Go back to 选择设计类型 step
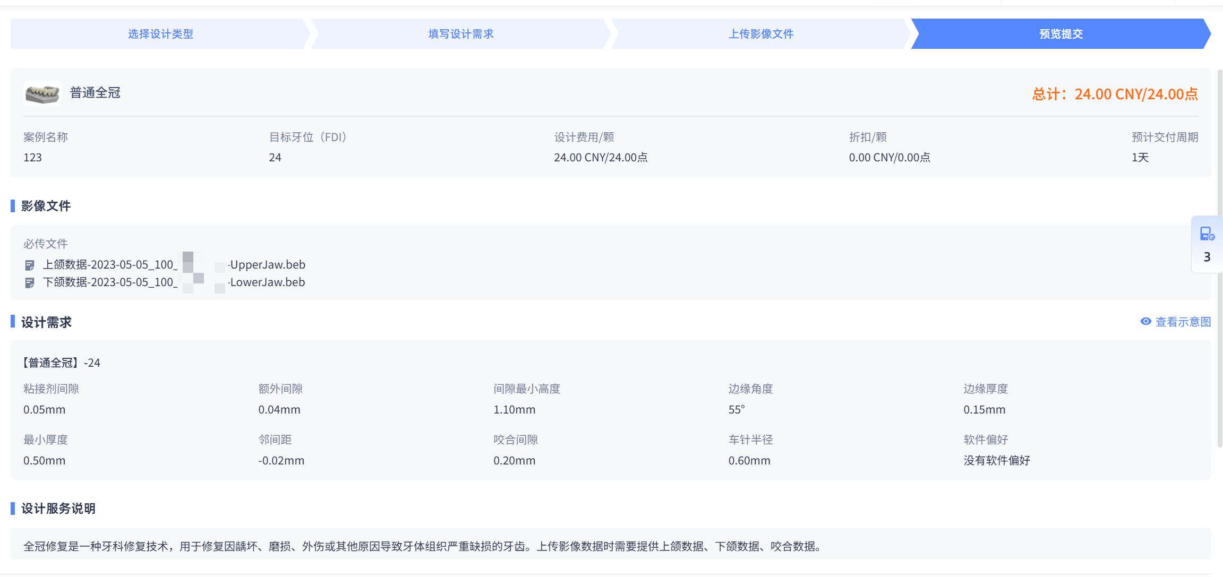Viewport: 1223px width, 577px height. click(x=160, y=34)
